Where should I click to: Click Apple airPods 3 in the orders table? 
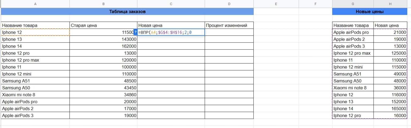coord(35,116)
